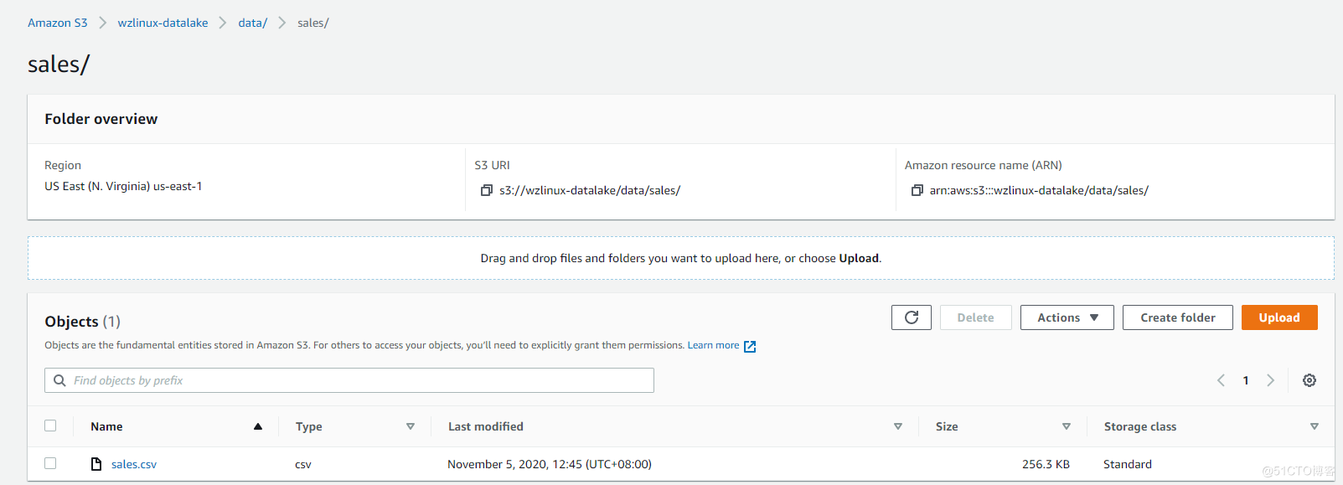This screenshot has height=485, width=1343.
Task: Sort by Size column arrow
Action: point(1067,426)
